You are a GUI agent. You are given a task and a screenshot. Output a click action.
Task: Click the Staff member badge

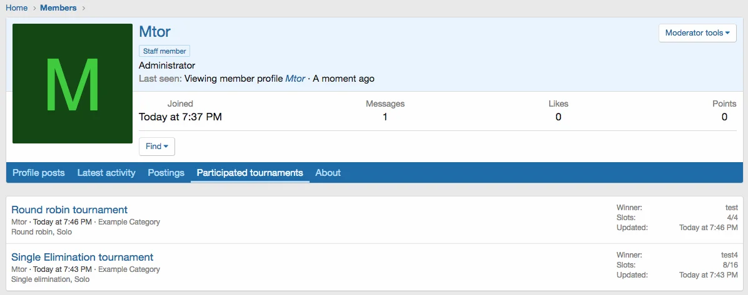(164, 51)
